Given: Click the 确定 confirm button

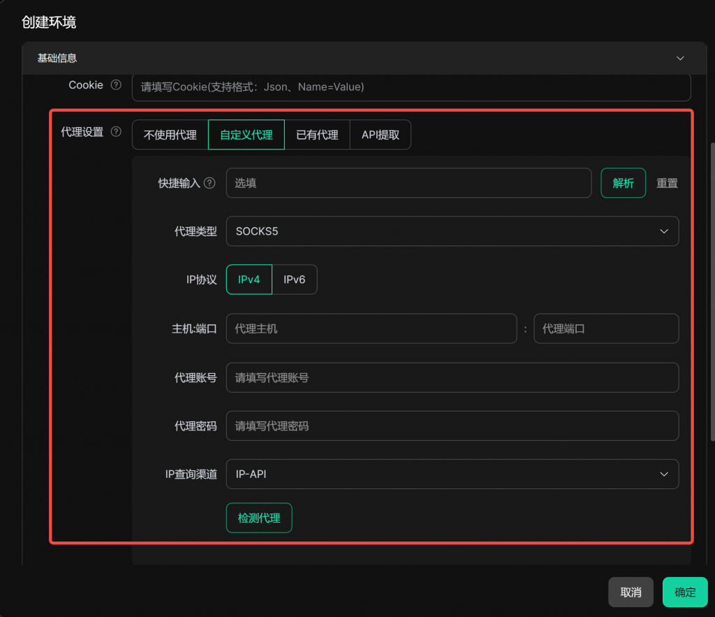Looking at the screenshot, I should (685, 592).
